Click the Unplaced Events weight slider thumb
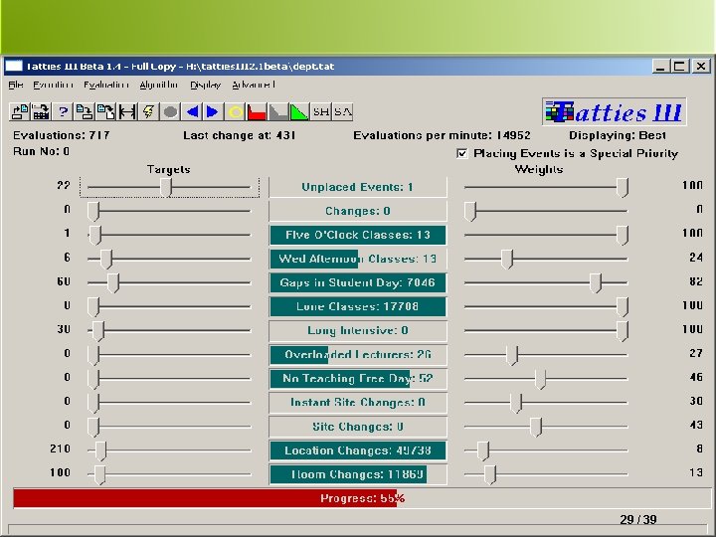The image size is (716, 537). tap(623, 187)
